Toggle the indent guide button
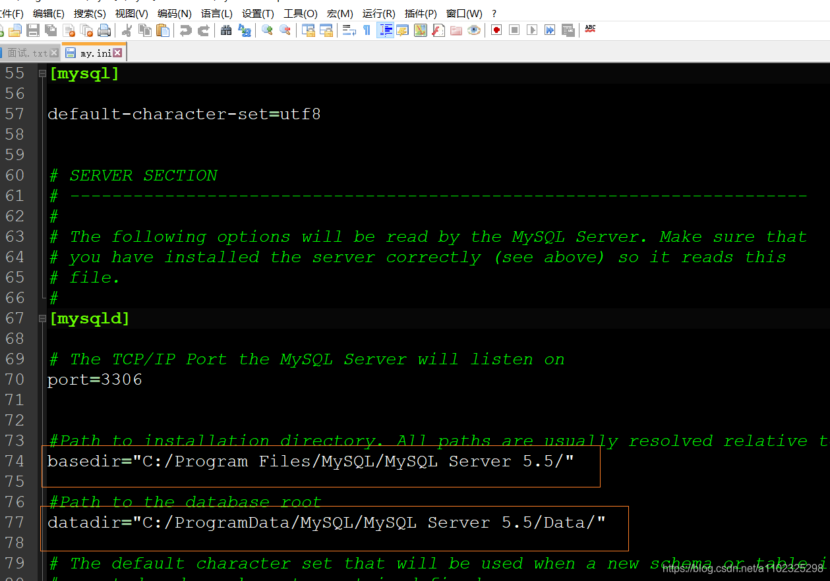The image size is (830, 581). (x=385, y=30)
